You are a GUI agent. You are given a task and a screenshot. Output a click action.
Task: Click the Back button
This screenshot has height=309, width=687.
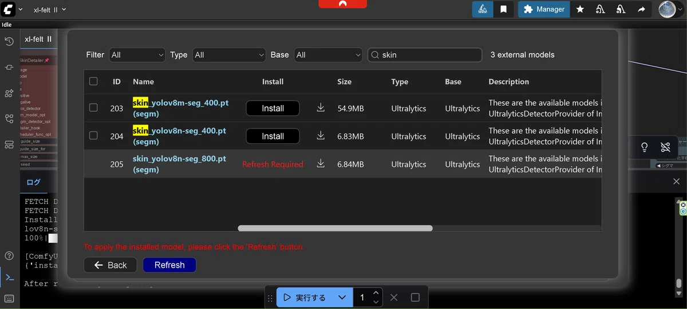tap(110, 265)
